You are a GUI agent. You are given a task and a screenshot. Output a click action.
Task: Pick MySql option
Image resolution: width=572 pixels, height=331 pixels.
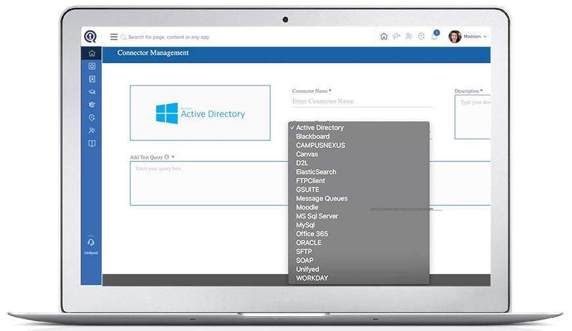pyautogui.click(x=358, y=225)
